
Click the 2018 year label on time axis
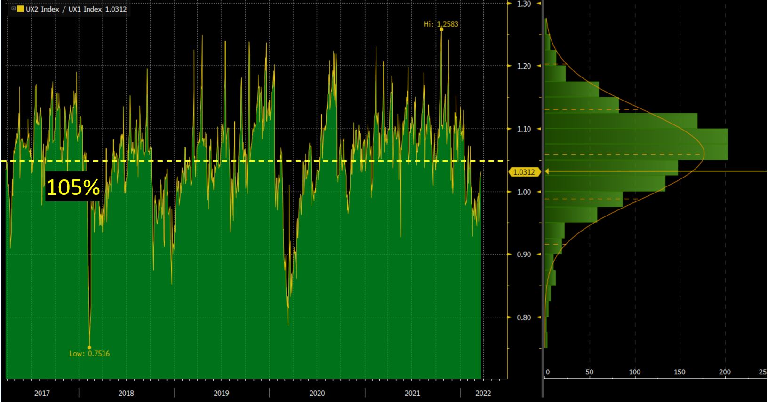click(126, 393)
